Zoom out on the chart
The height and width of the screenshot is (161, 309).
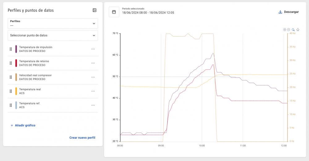pos(289,30)
